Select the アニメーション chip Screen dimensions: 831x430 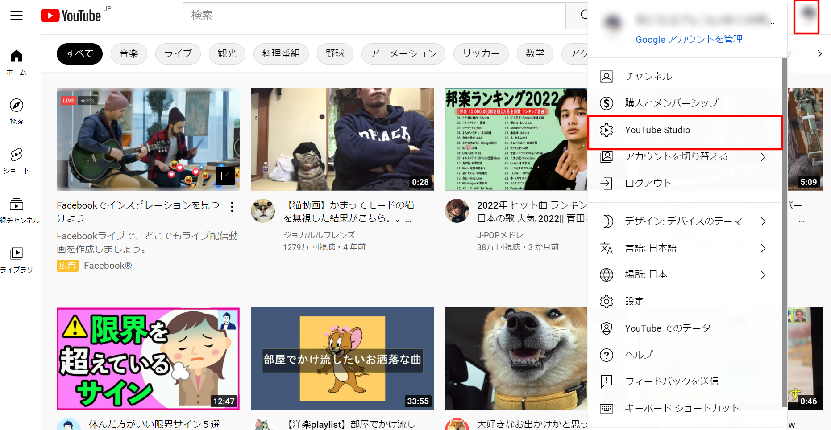pyautogui.click(x=403, y=54)
